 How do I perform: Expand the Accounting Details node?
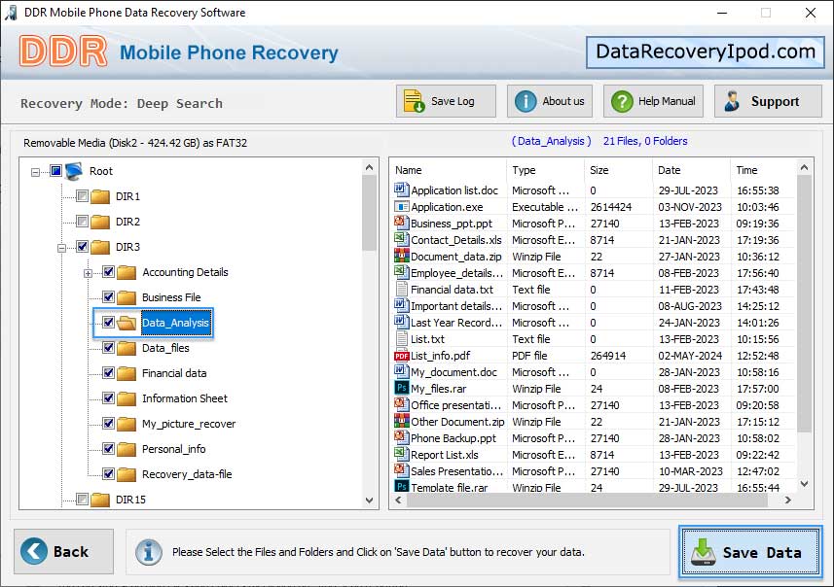89,274
